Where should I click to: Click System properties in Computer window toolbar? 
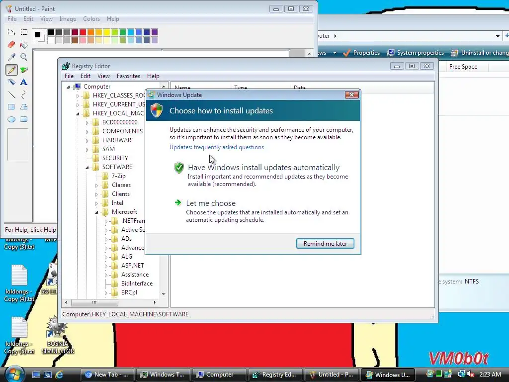tap(416, 53)
